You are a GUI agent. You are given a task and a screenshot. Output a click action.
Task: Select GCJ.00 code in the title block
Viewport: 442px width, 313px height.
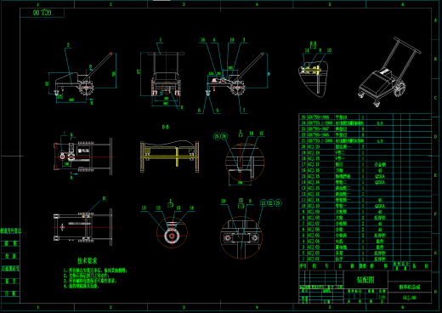pyautogui.click(x=410, y=298)
